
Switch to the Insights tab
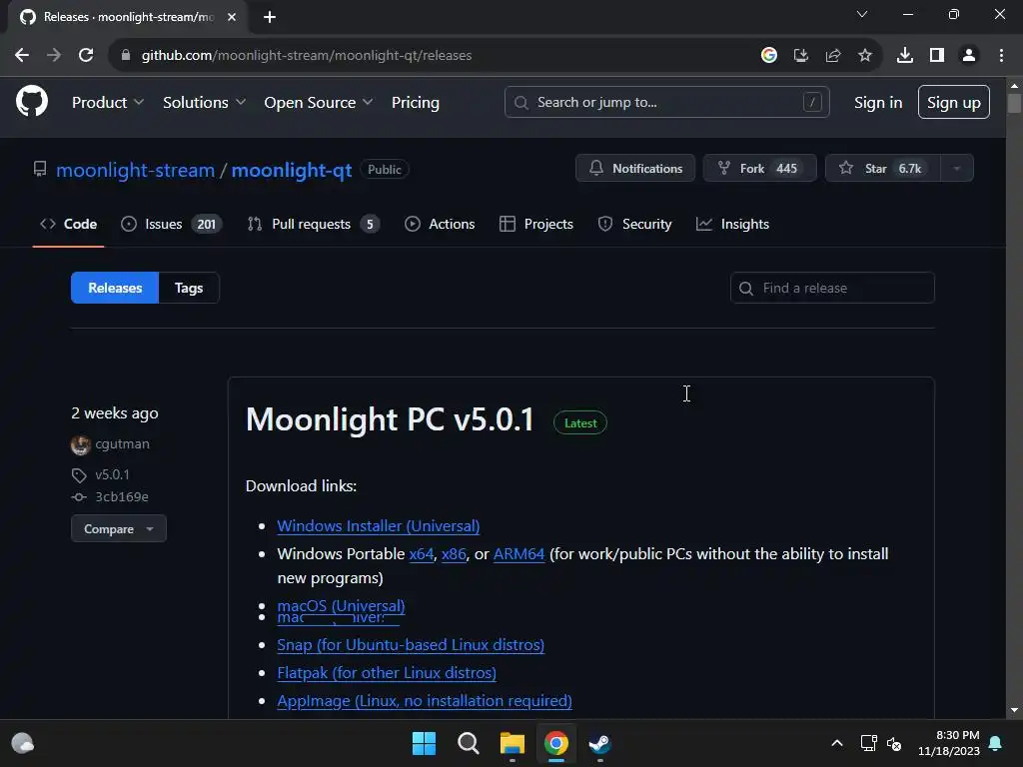[x=732, y=224]
